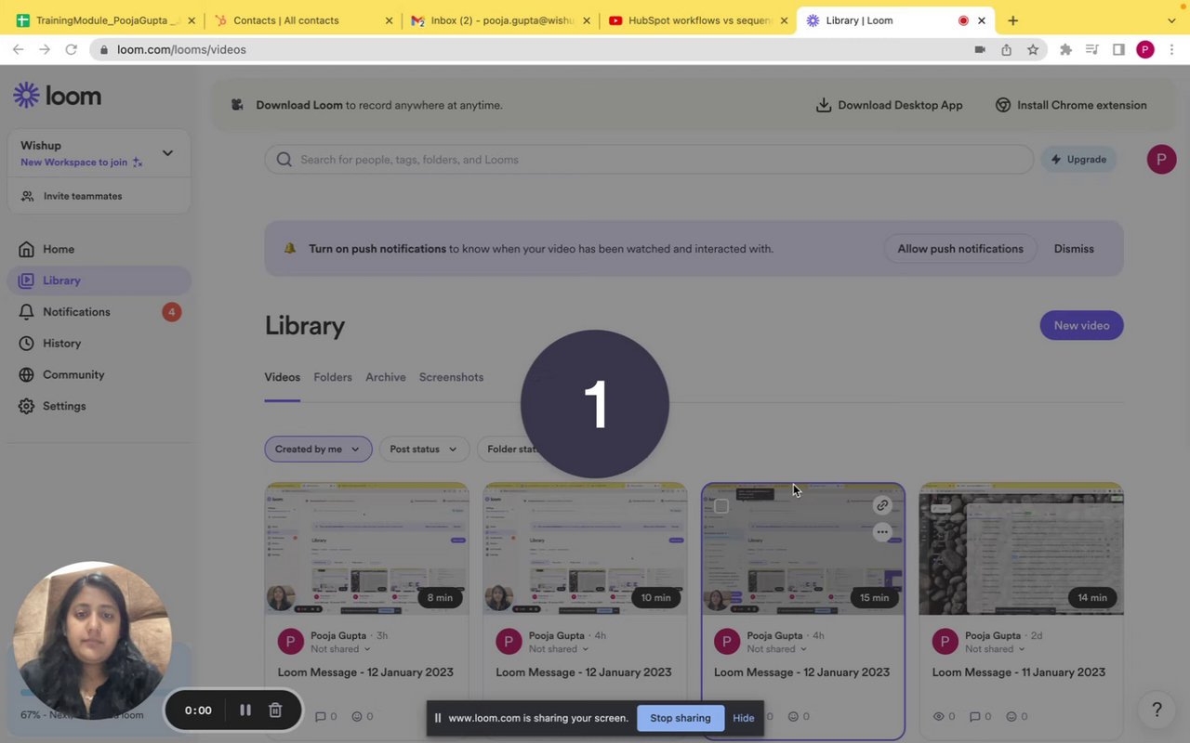
Task: Switch to the Archive tab
Action: click(x=386, y=377)
